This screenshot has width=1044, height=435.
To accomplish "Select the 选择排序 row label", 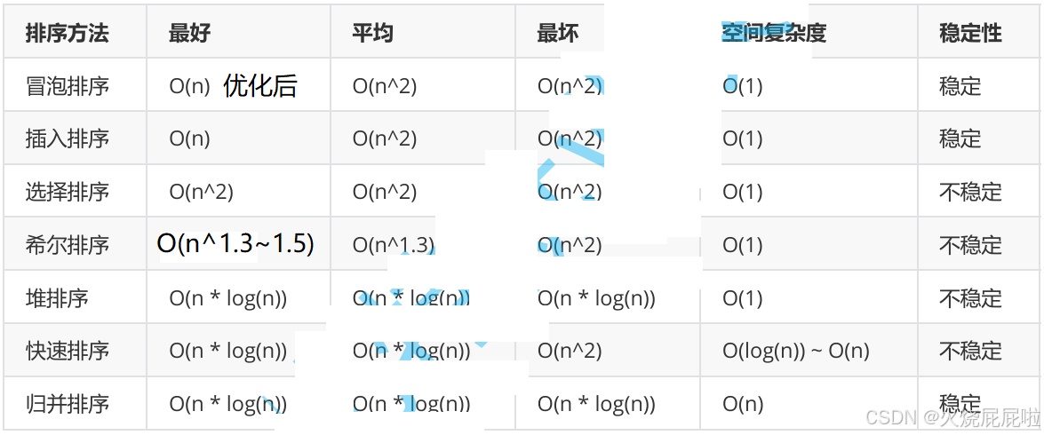I will [x=67, y=192].
